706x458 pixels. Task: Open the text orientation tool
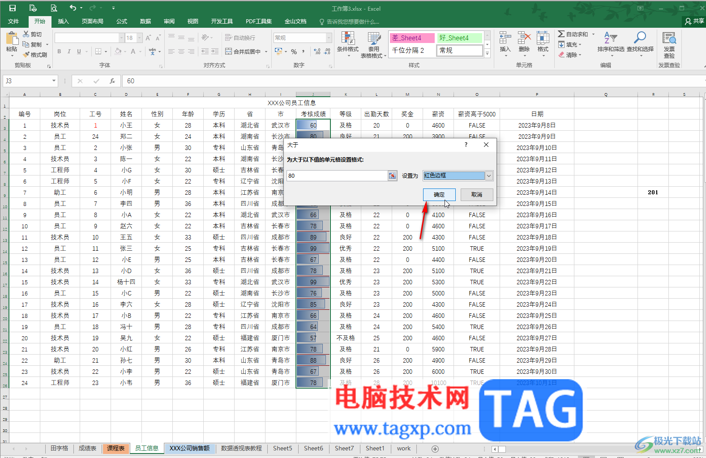click(206, 38)
